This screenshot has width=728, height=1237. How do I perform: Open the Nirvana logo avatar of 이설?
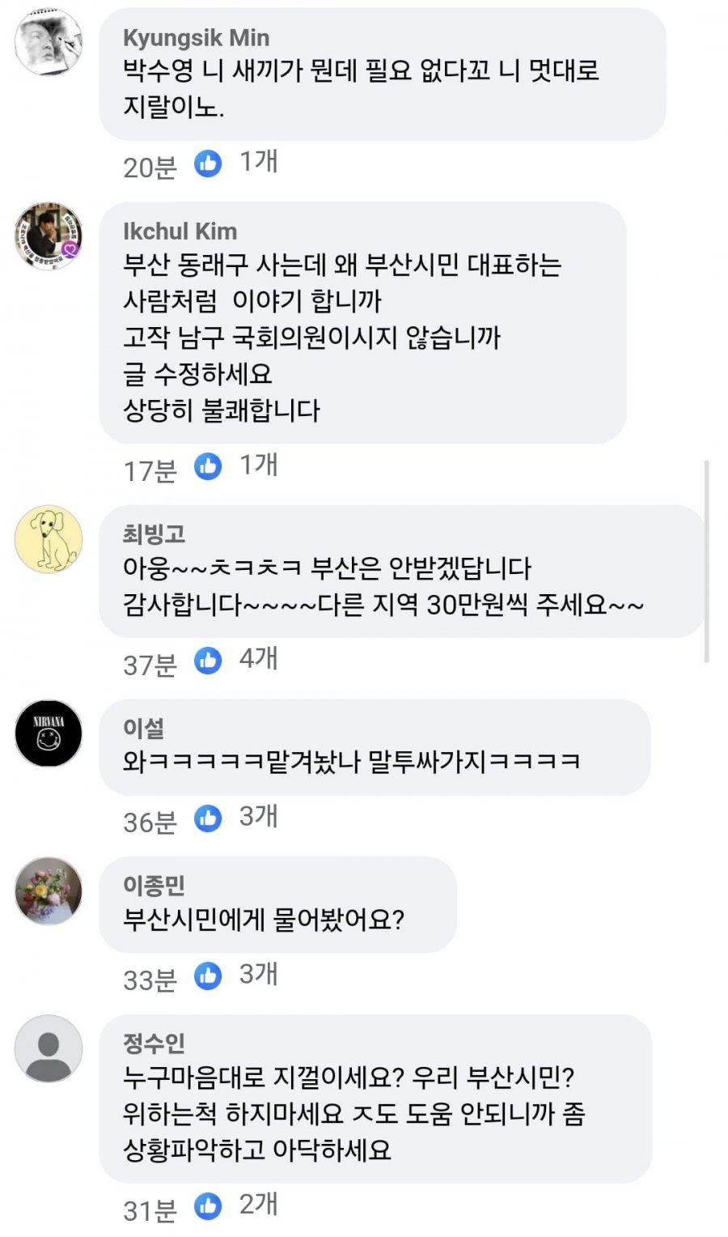click(49, 733)
